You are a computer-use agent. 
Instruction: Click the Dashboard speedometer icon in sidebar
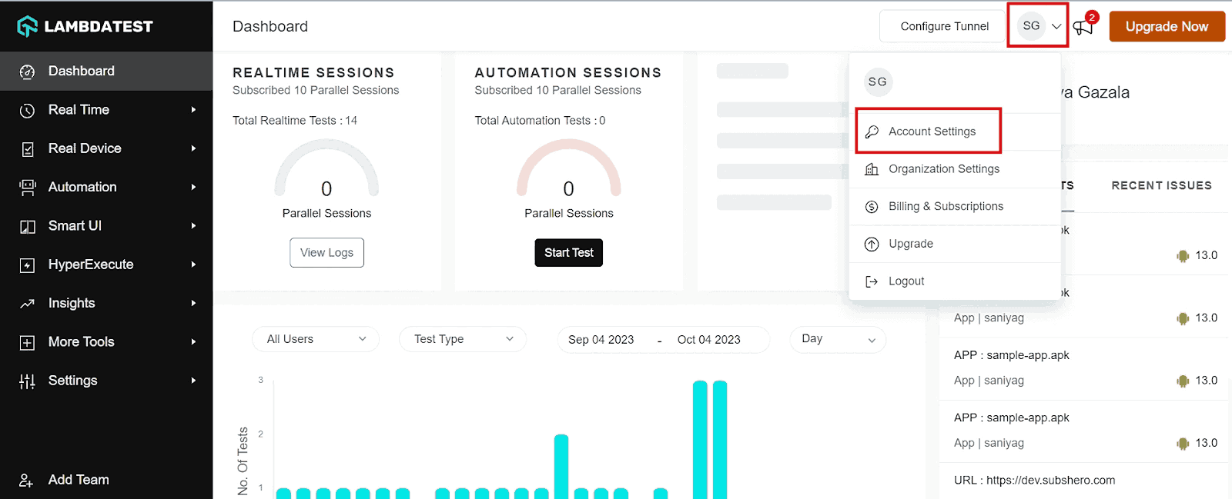point(27,72)
